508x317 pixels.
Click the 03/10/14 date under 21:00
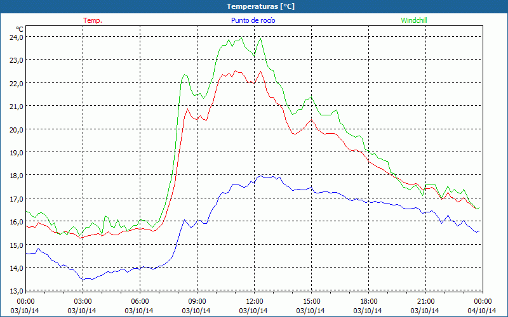[425, 311]
